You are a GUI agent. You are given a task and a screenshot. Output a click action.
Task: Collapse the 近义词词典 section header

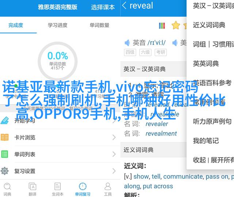(154, 150)
